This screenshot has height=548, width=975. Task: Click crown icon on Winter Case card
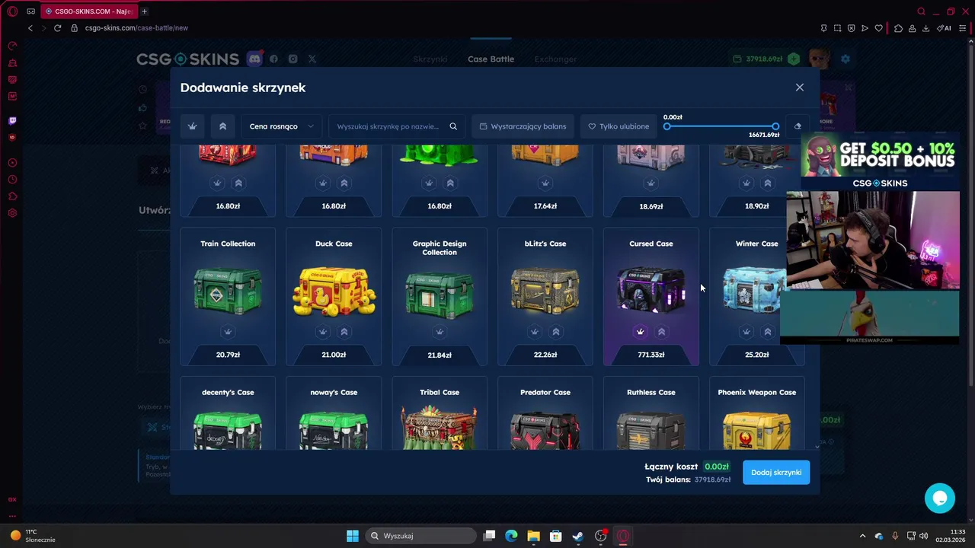click(746, 332)
